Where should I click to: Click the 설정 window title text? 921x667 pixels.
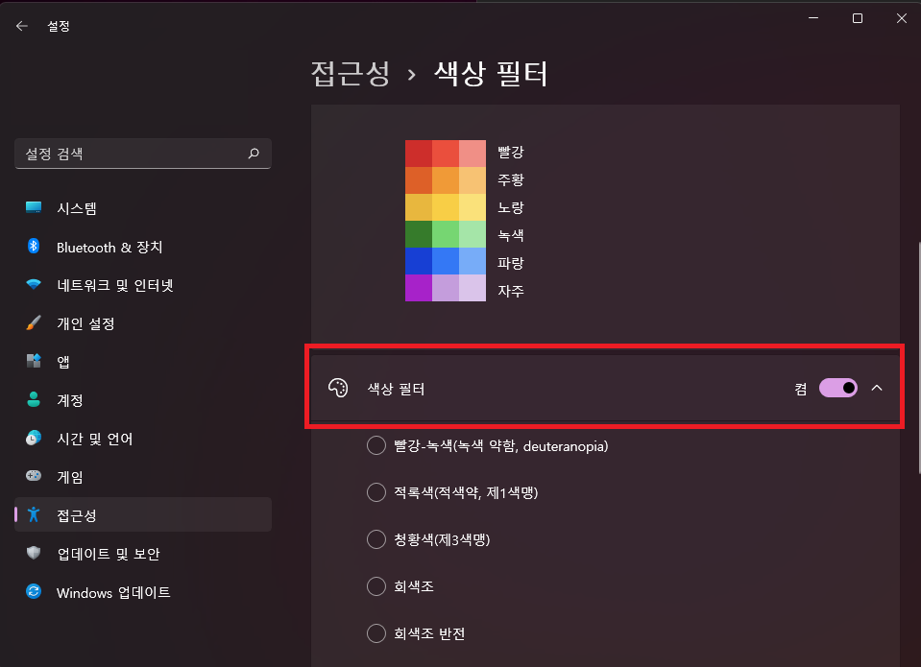[x=59, y=26]
